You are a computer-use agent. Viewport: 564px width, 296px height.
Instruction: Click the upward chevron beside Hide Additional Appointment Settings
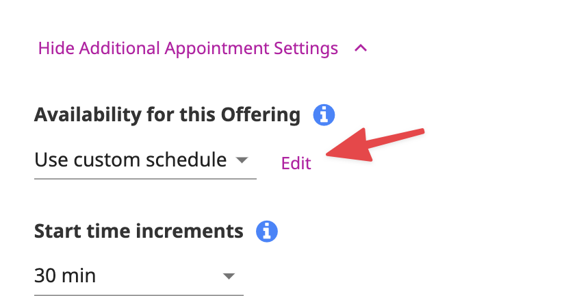click(x=361, y=48)
